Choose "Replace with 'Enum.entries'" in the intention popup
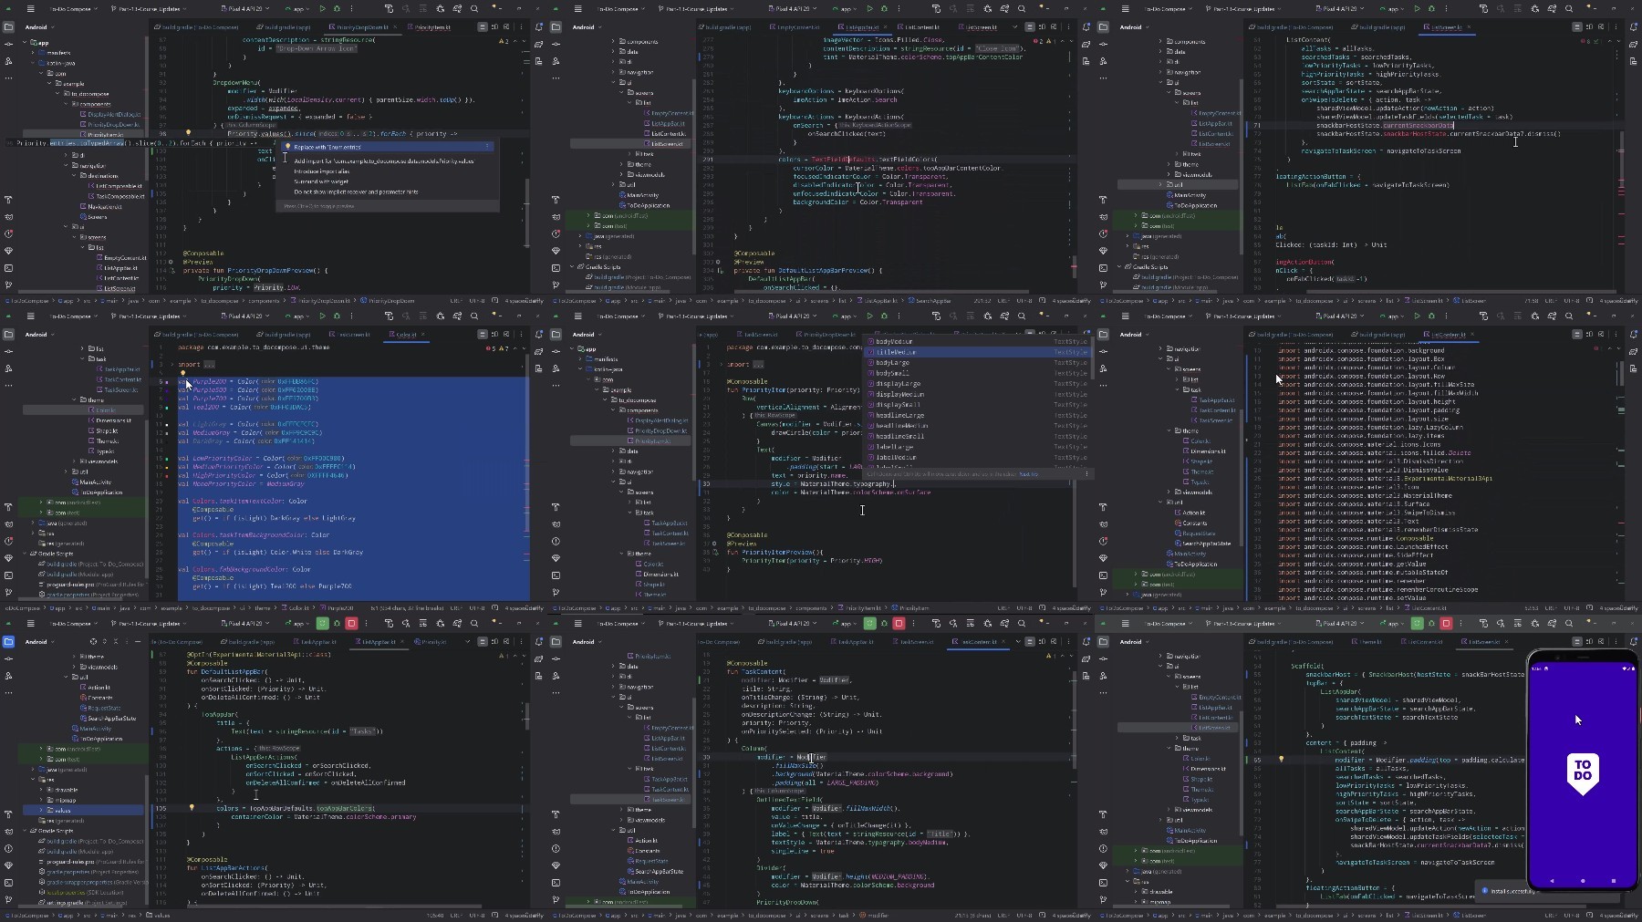 click(387, 147)
